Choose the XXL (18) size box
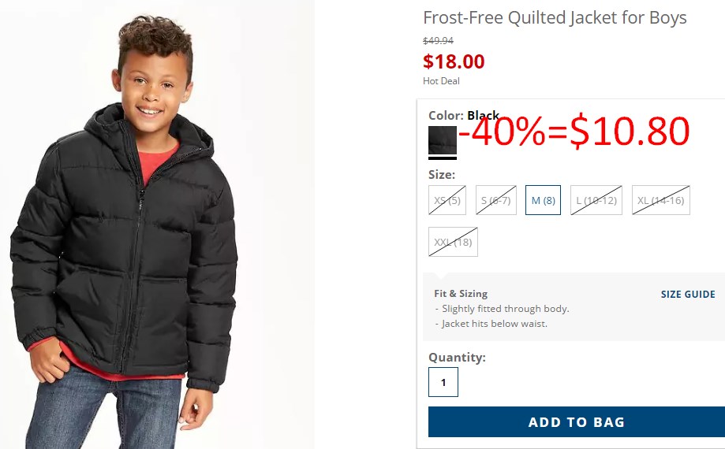The width and height of the screenshot is (725, 449). (453, 242)
